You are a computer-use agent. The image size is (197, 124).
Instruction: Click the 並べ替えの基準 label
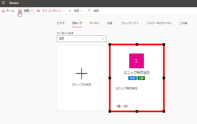pyautogui.click(x=65, y=33)
